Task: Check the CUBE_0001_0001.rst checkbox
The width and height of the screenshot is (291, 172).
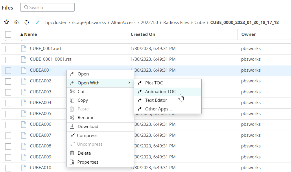Action: click(8, 60)
